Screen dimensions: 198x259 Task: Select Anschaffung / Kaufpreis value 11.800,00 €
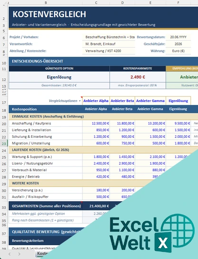(122, 124)
